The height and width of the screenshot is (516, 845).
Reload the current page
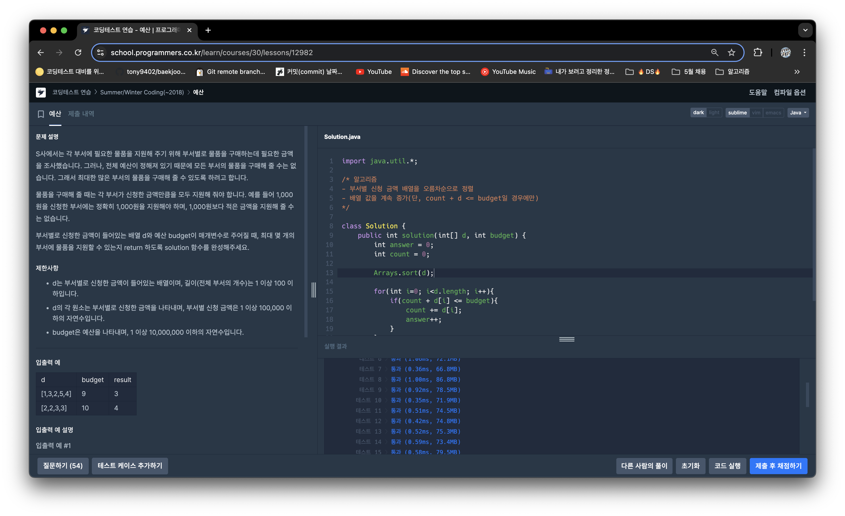pos(78,53)
